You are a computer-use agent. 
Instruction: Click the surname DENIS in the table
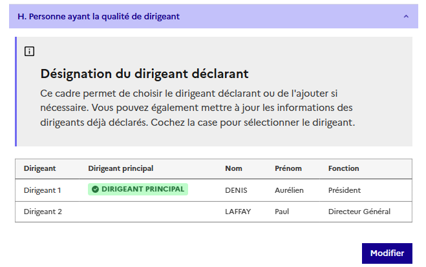click(237, 190)
